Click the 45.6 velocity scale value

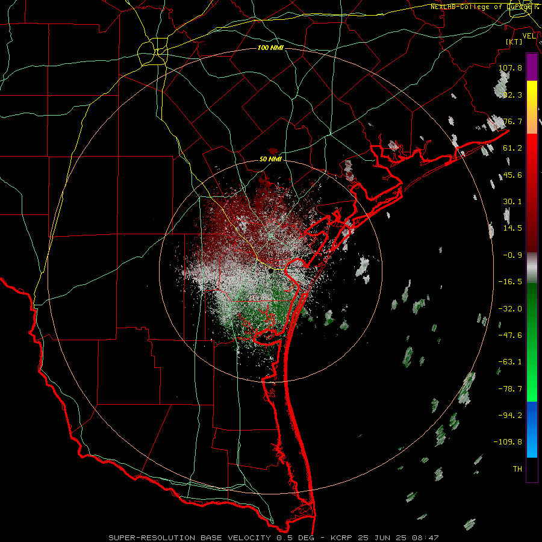512,175
